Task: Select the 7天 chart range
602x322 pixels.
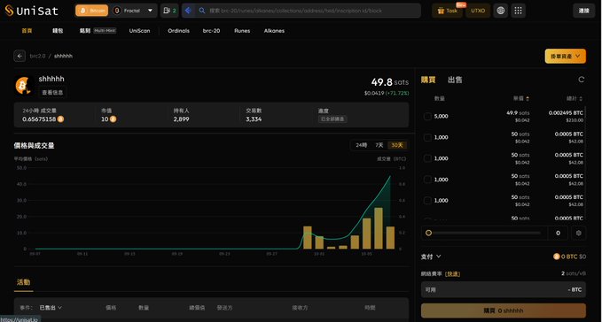Action: point(379,145)
